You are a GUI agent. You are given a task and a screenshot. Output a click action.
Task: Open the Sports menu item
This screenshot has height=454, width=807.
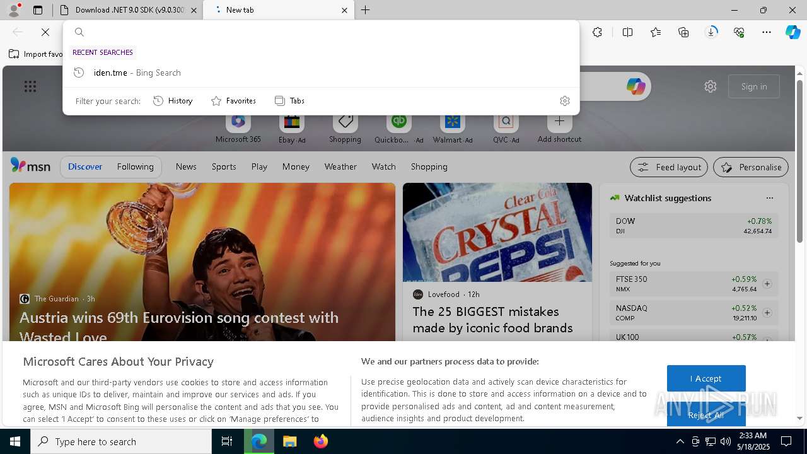pyautogui.click(x=224, y=166)
